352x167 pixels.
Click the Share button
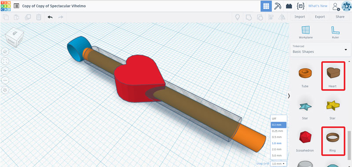[340, 17]
